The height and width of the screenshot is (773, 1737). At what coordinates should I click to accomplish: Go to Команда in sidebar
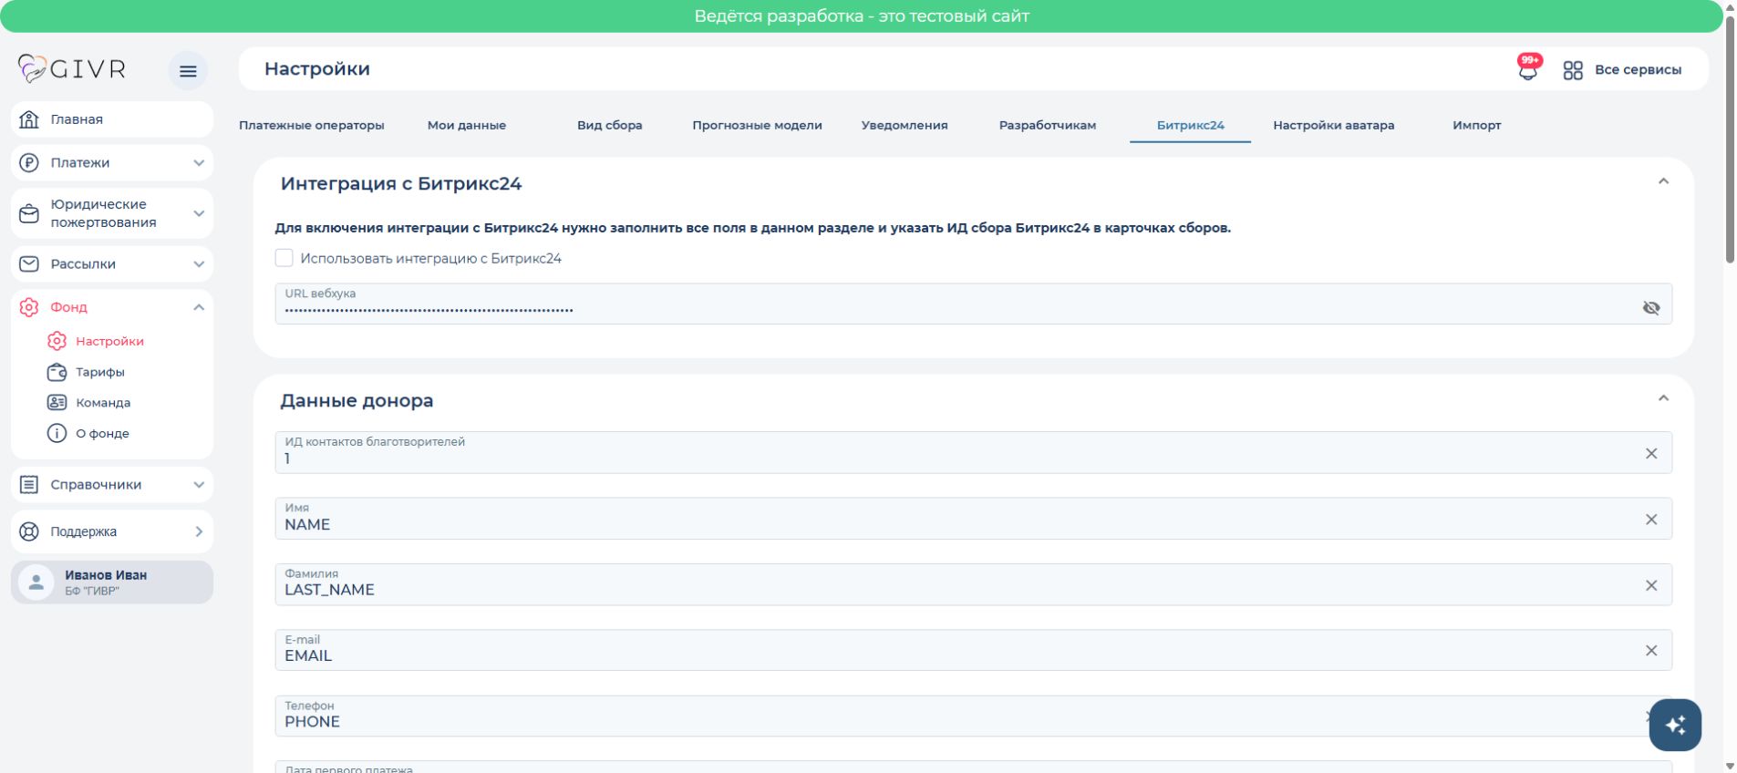tap(103, 403)
